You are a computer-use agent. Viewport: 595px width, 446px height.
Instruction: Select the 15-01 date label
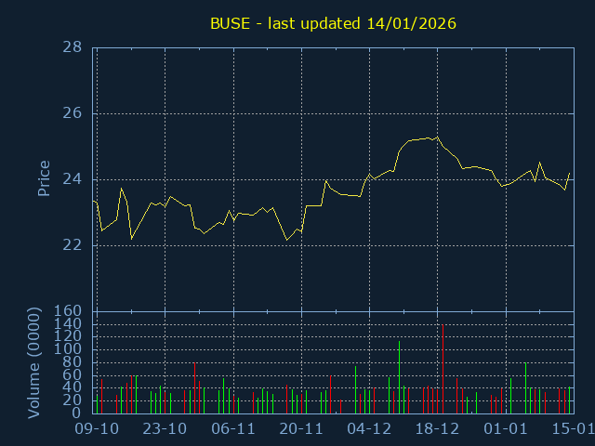(x=572, y=428)
